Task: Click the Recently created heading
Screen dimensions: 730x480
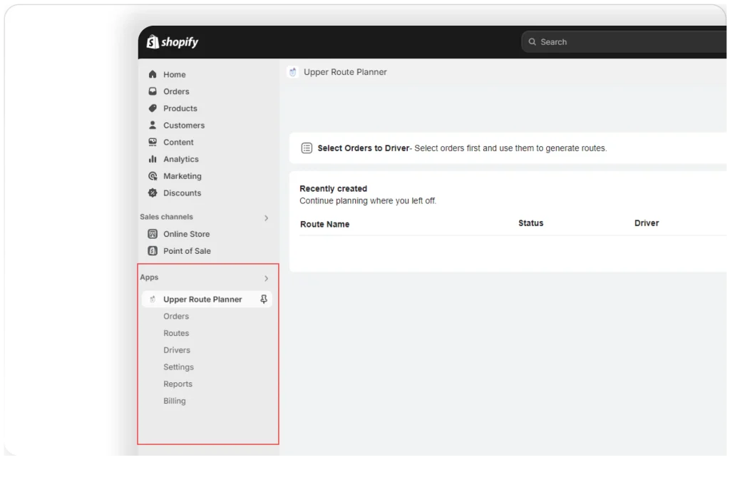Action: tap(334, 188)
